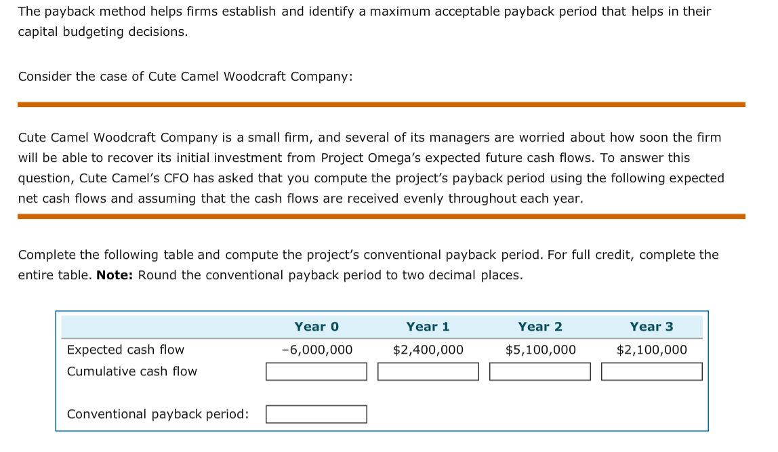
Task: Select the -6,000,000 expected cash flow value
Action: point(316,350)
